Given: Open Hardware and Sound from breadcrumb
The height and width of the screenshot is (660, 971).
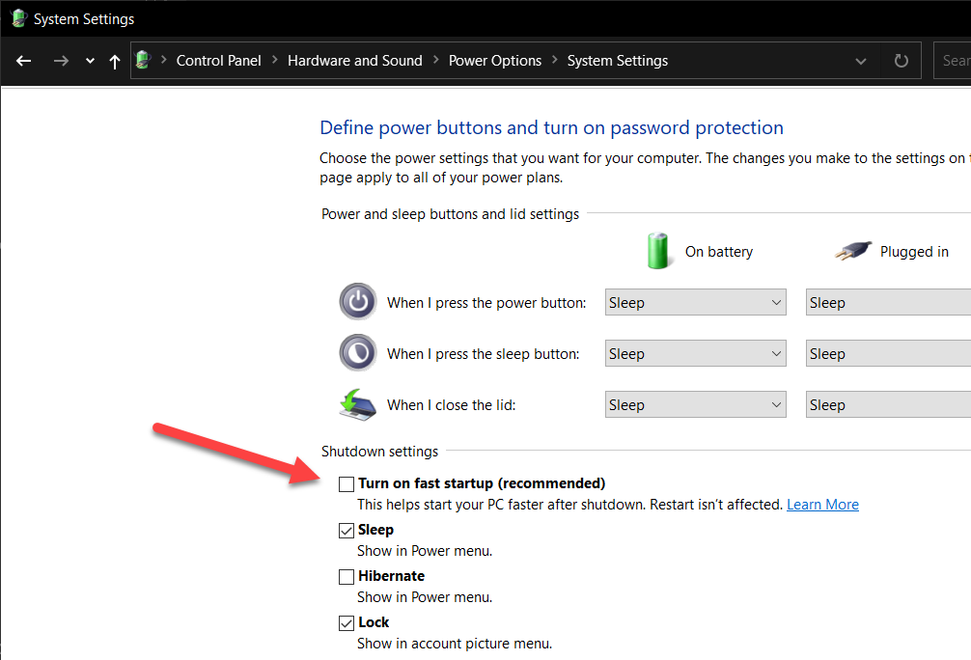Looking at the screenshot, I should click(x=354, y=60).
